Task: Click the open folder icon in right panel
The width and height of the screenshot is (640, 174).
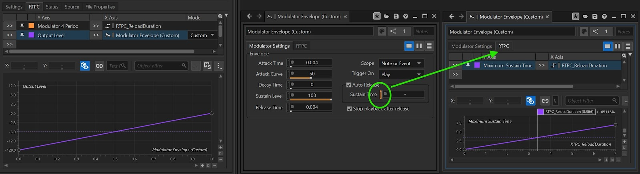Action: 585,16
